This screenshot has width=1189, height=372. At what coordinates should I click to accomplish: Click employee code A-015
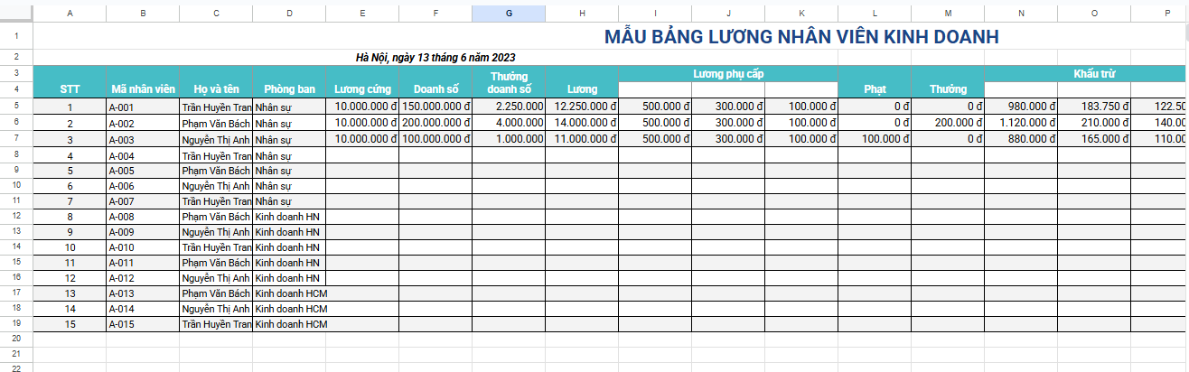point(143,323)
